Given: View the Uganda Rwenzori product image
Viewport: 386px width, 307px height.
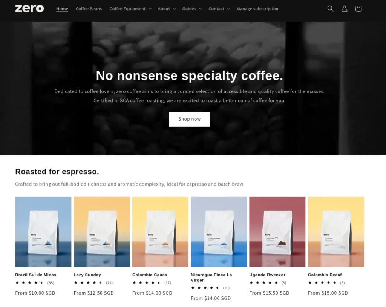Looking at the screenshot, I should (277, 232).
